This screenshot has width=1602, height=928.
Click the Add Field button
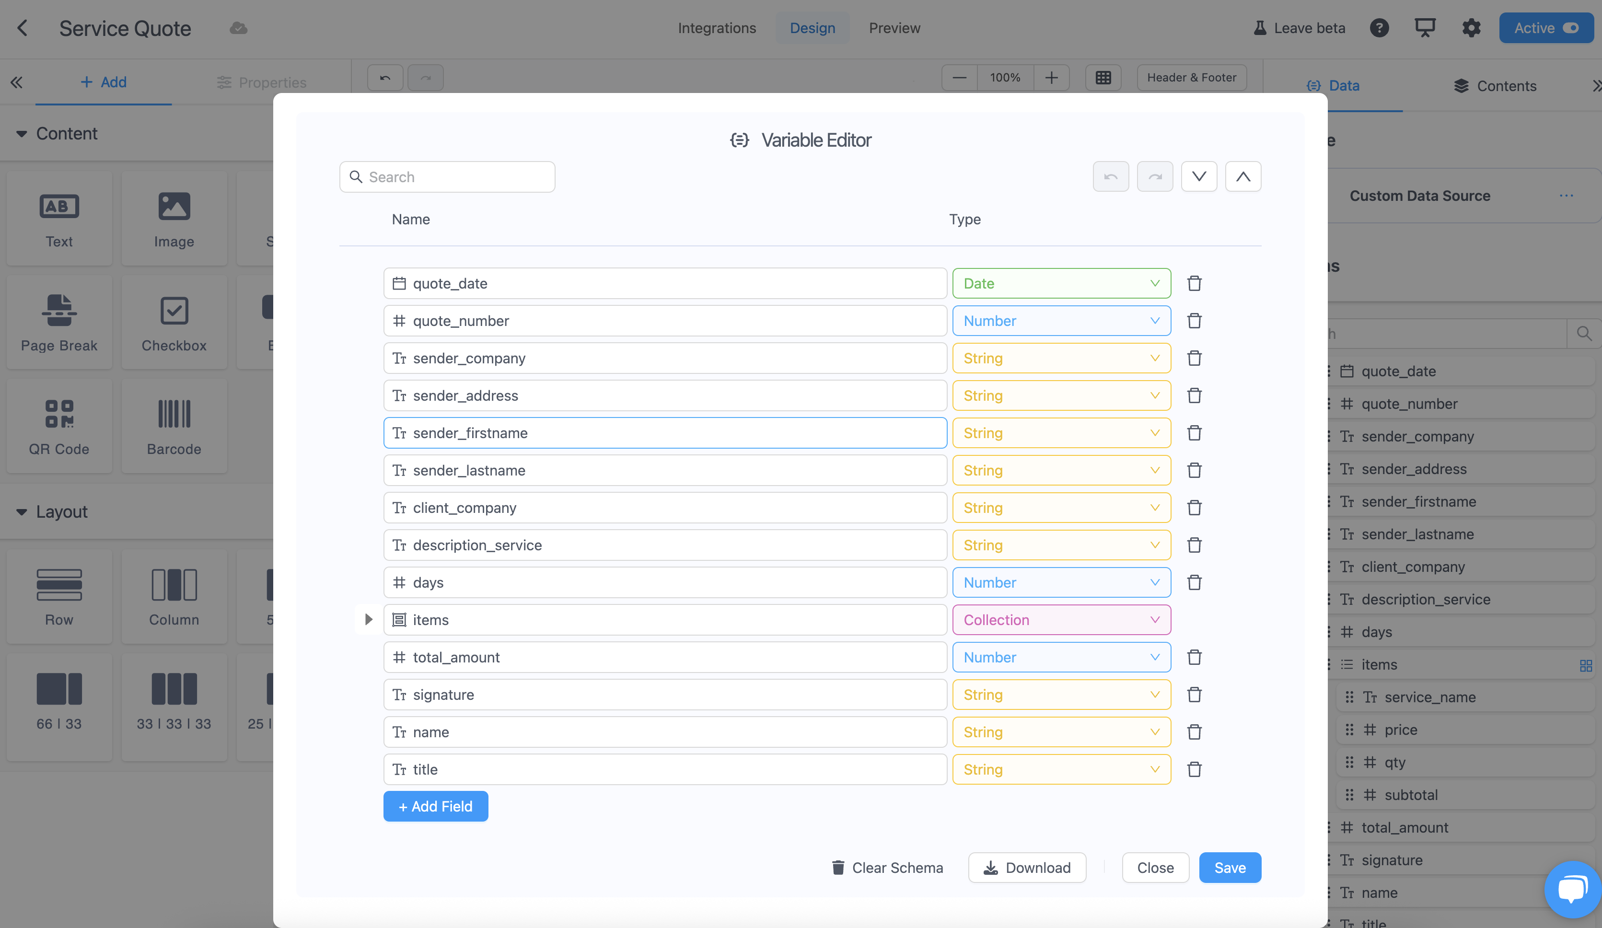point(435,807)
